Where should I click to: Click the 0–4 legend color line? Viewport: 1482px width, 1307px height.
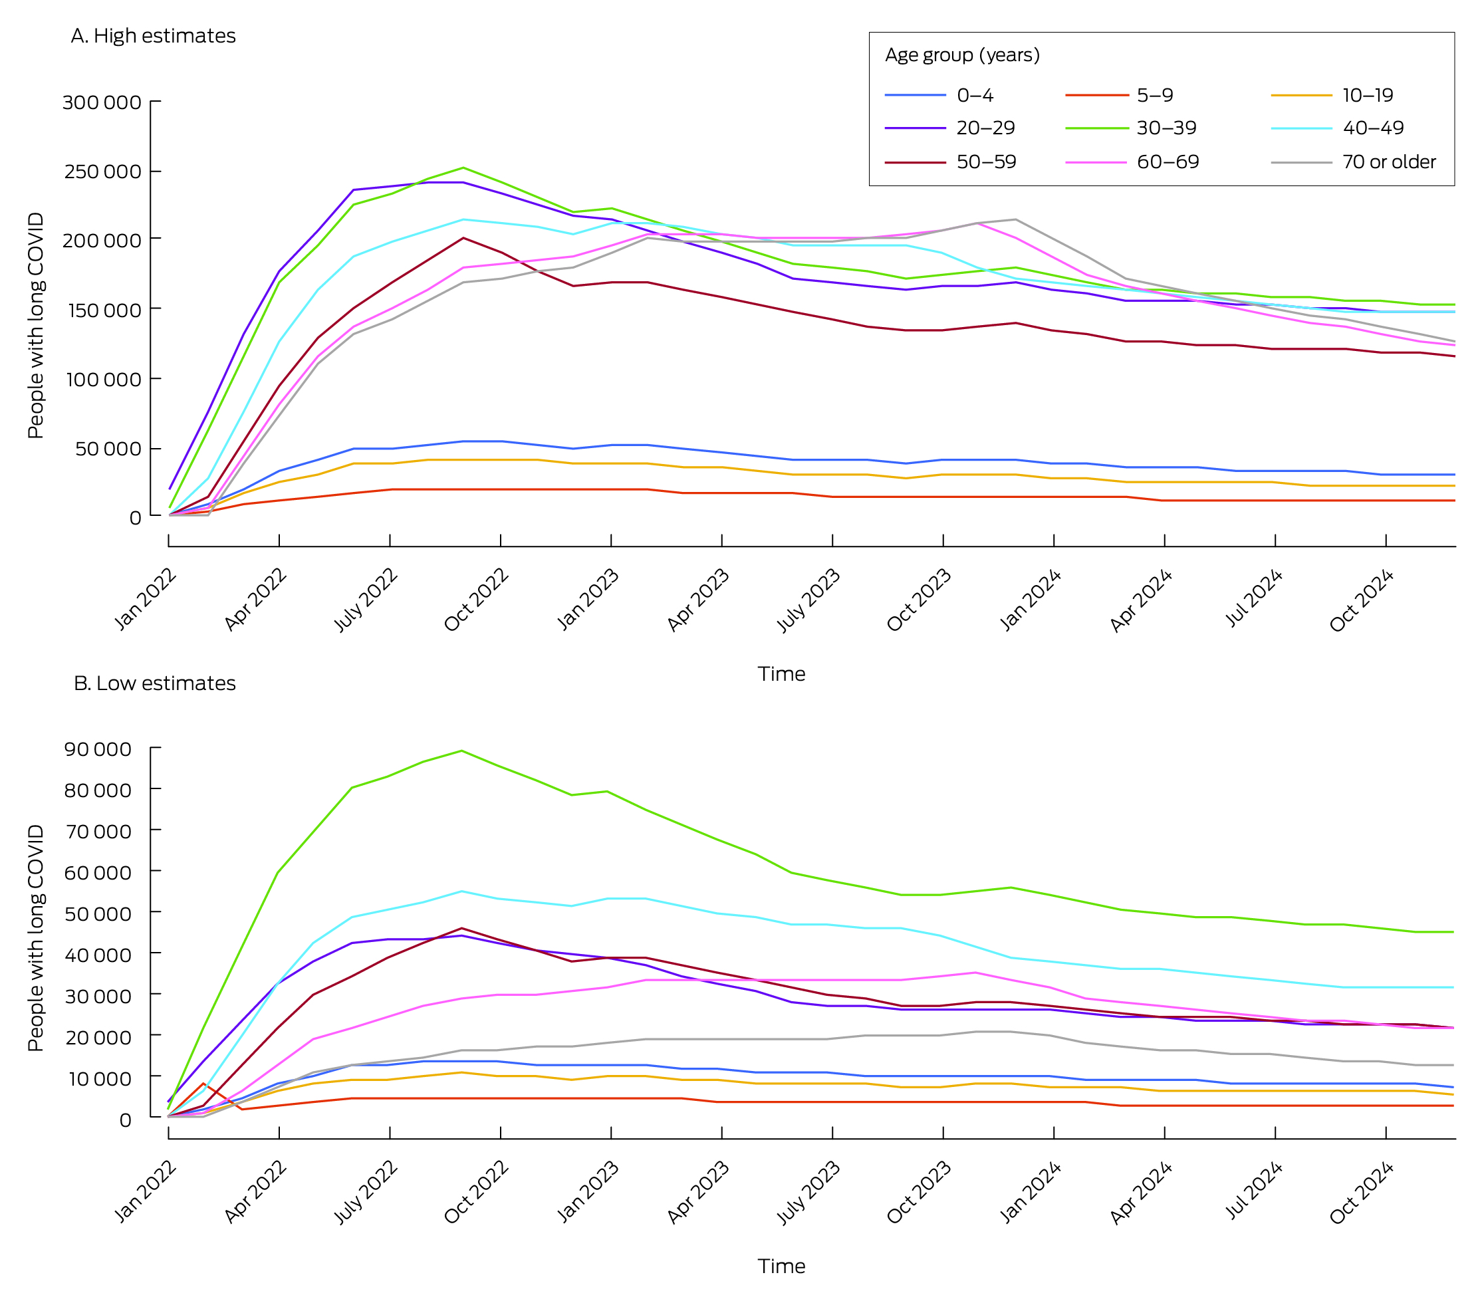pyautogui.click(x=915, y=95)
